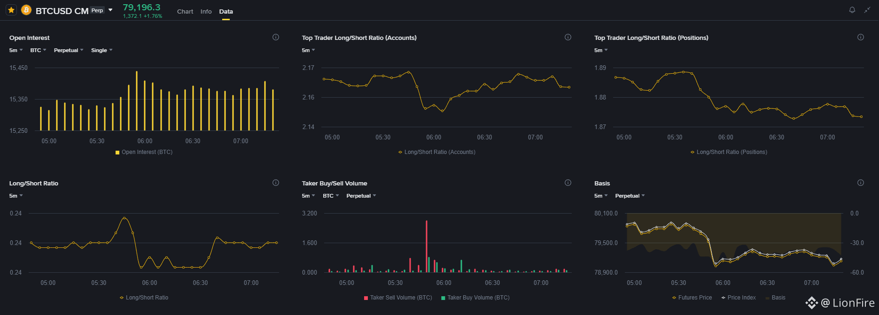Toggle Long/Short Ratio (Accounts) legend series
The image size is (879, 315).
point(437,152)
